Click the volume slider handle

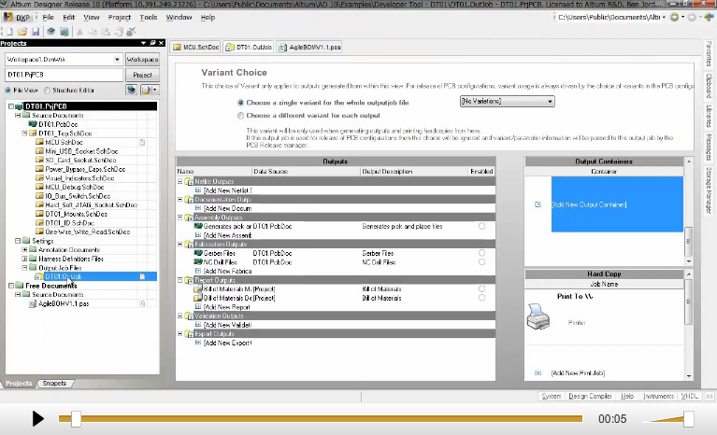689,419
